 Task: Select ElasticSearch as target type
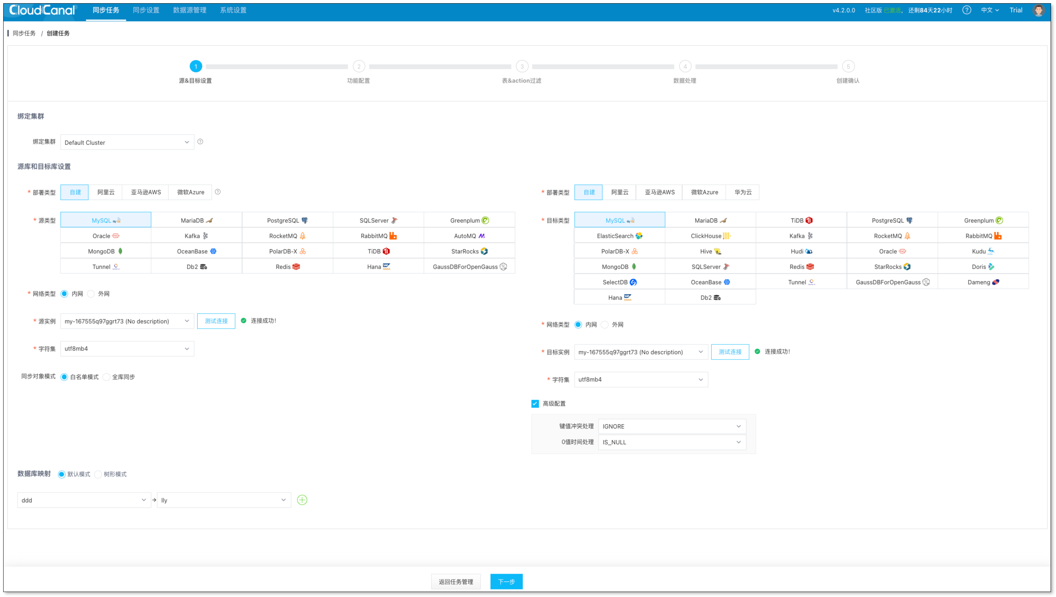pos(620,236)
